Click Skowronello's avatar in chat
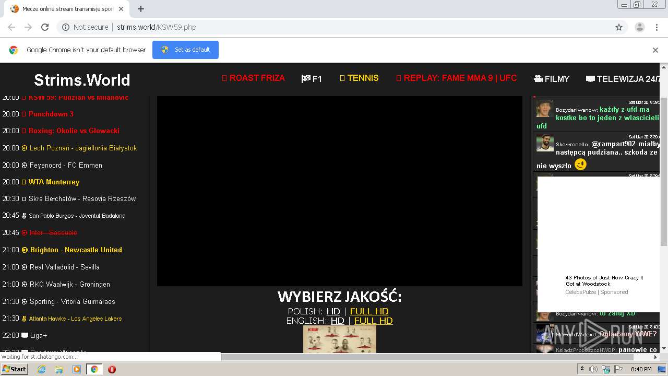The height and width of the screenshot is (376, 668). pos(545,143)
